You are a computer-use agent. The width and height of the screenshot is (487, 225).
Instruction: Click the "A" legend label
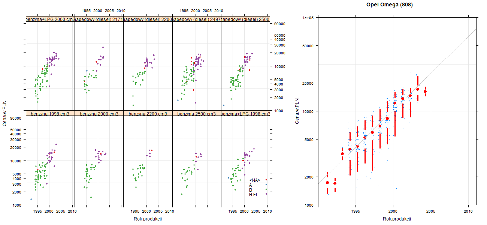click(251, 185)
